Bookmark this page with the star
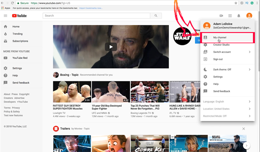 [x=236, y=3]
